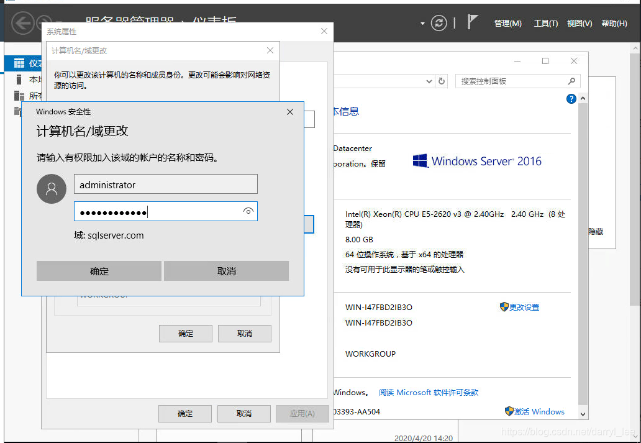Screen dimensions: 641x443
Task: Click the username field containing administrator
Action: pyautogui.click(x=166, y=184)
